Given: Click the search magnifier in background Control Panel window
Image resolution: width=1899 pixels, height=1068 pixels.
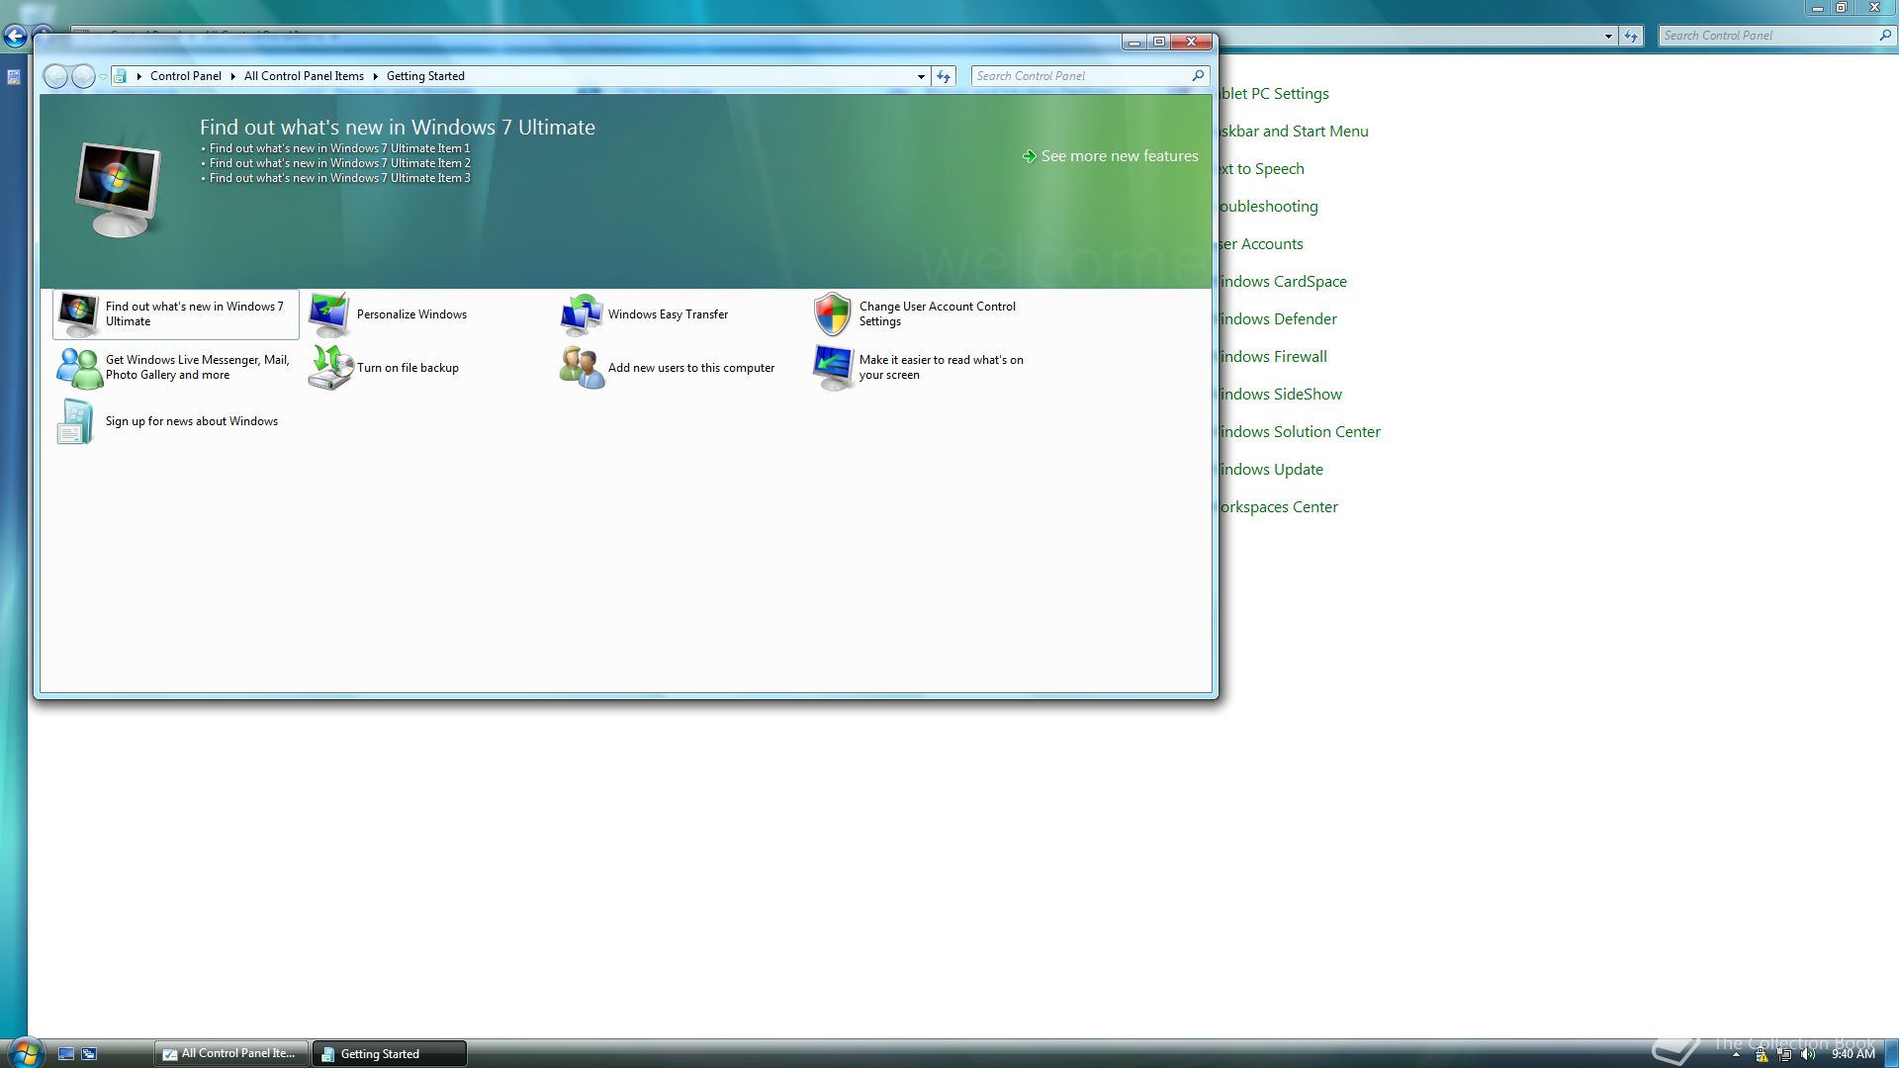Looking at the screenshot, I should [1885, 35].
